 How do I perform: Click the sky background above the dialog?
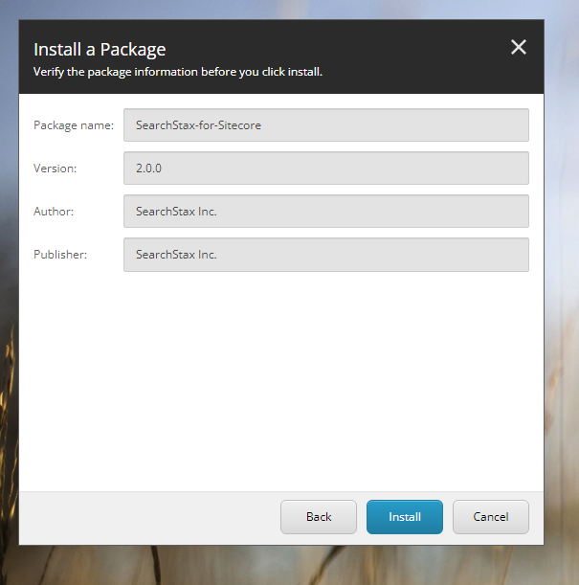[x=287, y=9]
